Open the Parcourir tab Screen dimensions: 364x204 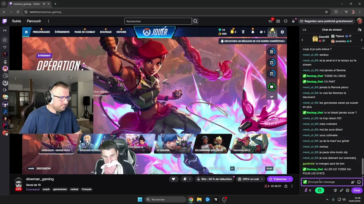[34, 21]
